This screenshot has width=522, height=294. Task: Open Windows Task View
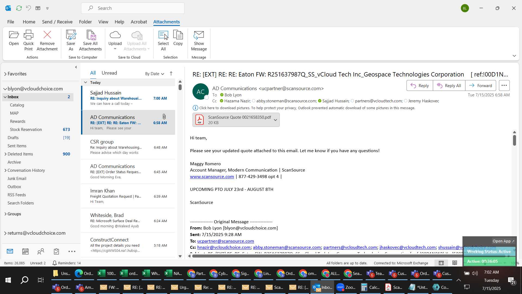click(41, 280)
